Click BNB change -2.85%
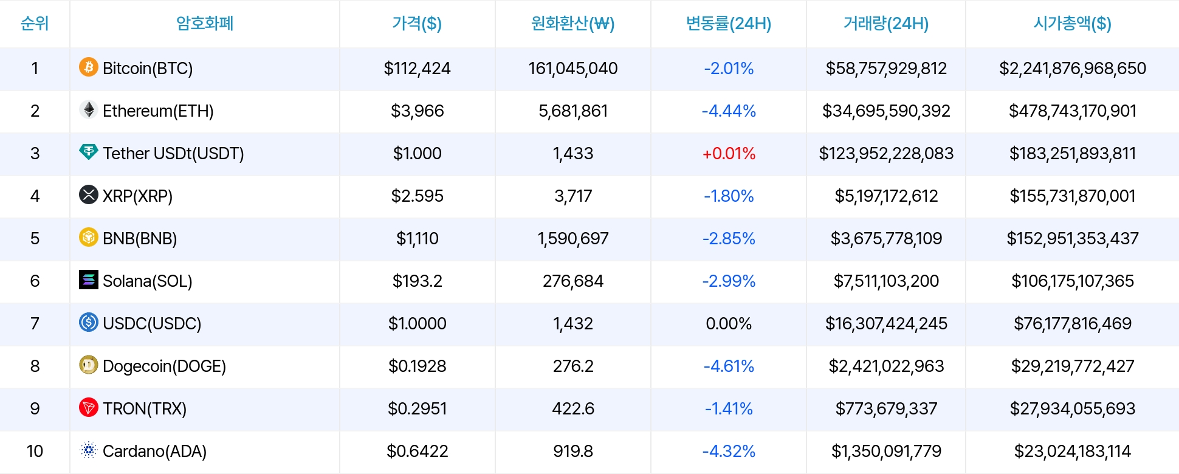 [x=729, y=239]
